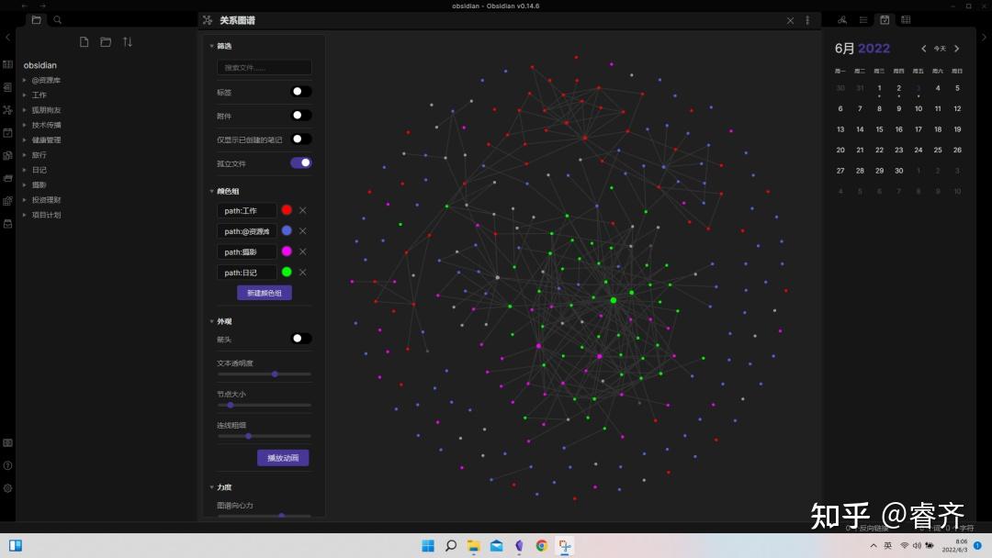The height and width of the screenshot is (558, 992).
Task: Open the graph view icon in left ribbon
Action: [7, 109]
